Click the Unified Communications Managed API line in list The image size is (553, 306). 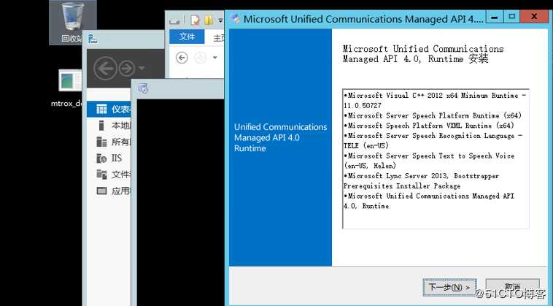(429, 201)
